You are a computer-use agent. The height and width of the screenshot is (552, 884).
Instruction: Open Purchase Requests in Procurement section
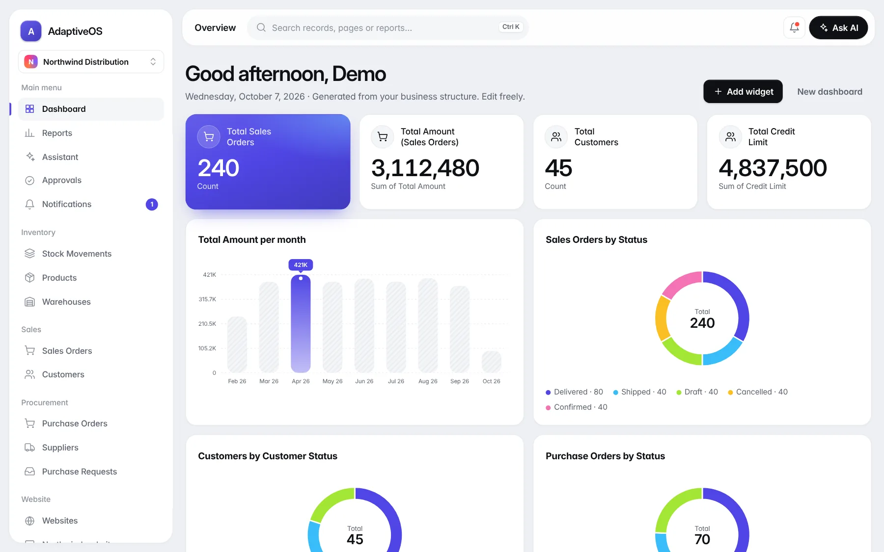click(91, 472)
